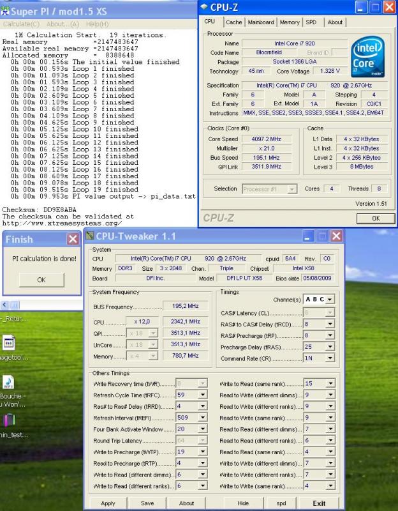Open the Channel(s) A B C dropdown

330,299
